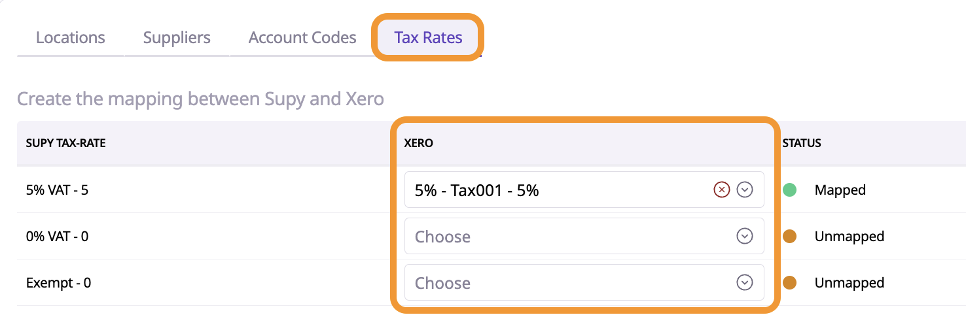
Task: Click the XERO column header
Action: click(419, 143)
